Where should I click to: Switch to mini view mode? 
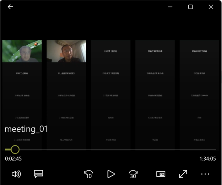coord(161,174)
